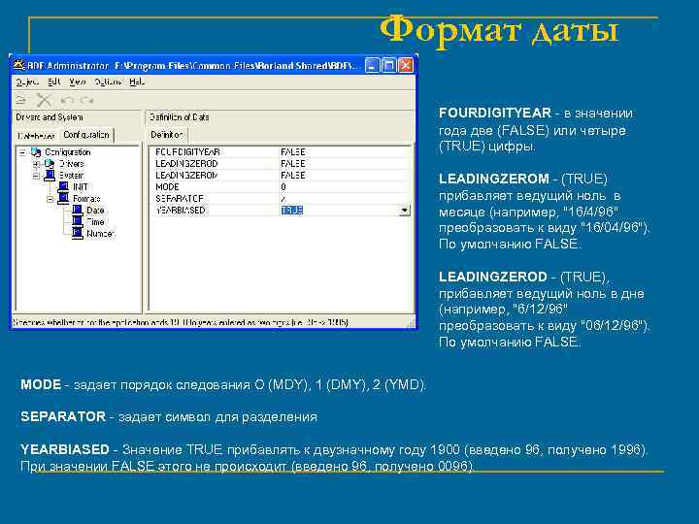Select the Time label under Formats

95,221
